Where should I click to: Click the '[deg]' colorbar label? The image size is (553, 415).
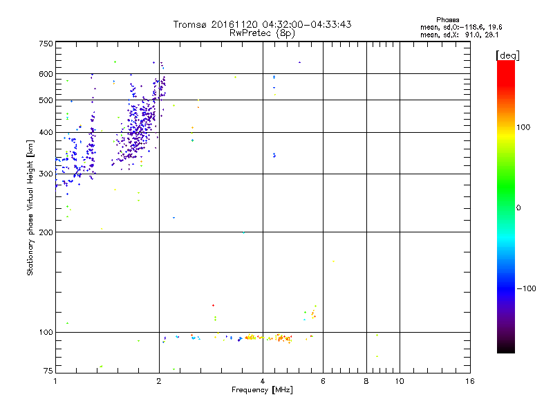click(507, 55)
